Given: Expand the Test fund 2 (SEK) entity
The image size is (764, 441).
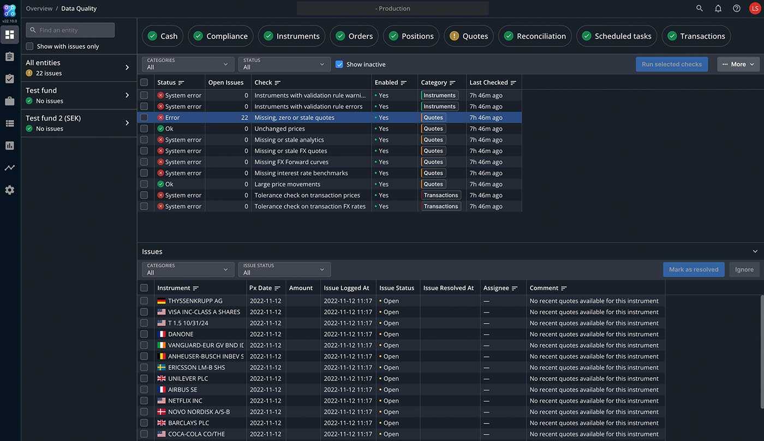Looking at the screenshot, I should [127, 123].
